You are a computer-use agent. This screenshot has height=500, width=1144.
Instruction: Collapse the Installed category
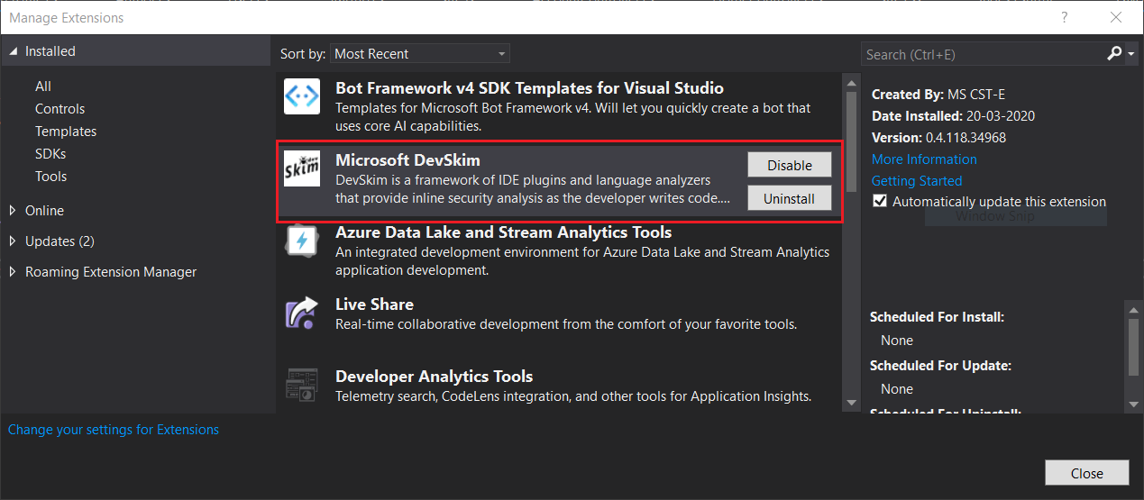tap(13, 52)
